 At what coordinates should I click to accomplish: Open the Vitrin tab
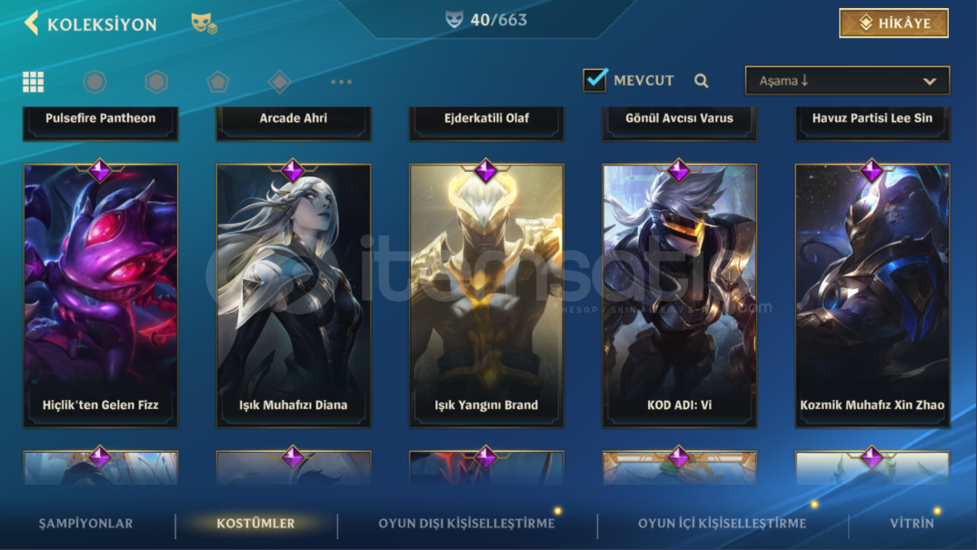point(912,524)
